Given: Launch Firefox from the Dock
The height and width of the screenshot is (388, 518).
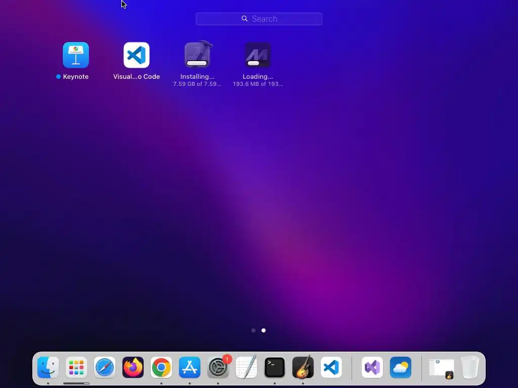Looking at the screenshot, I should pyautogui.click(x=133, y=367).
